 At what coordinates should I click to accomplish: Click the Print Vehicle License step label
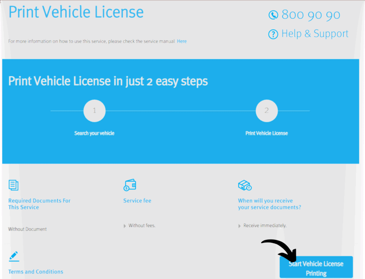tap(267, 133)
